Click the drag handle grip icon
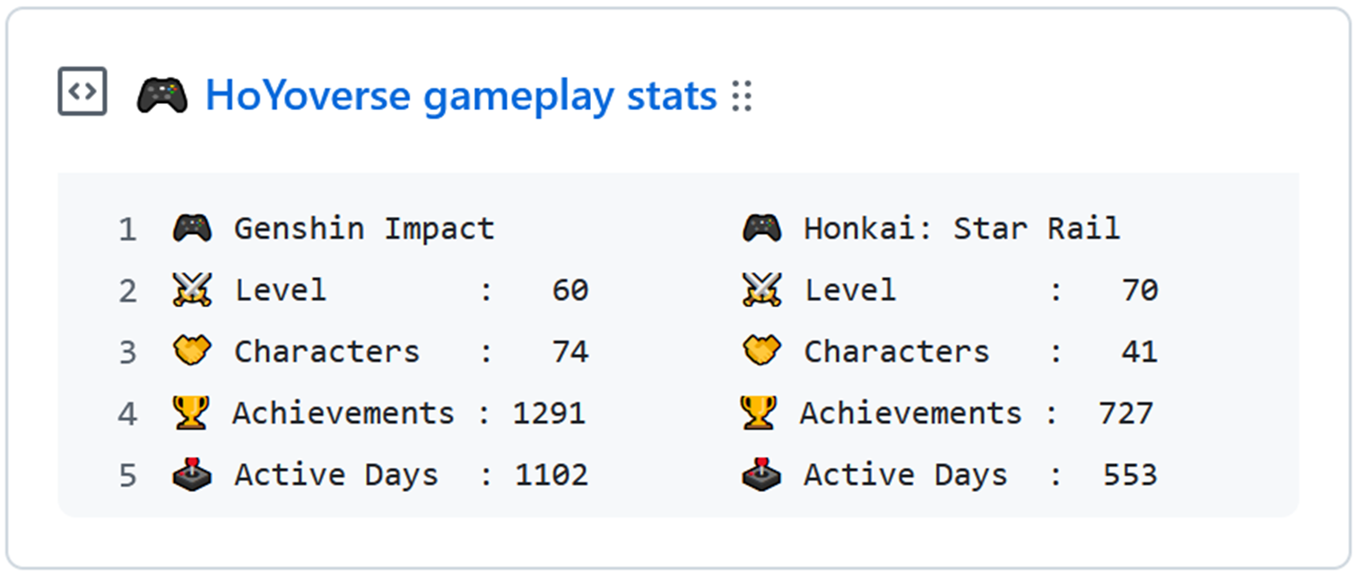Screen dimensions: 1356x576 click(741, 95)
